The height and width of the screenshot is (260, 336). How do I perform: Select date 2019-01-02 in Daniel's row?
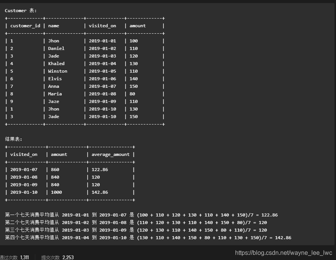(x=102, y=48)
